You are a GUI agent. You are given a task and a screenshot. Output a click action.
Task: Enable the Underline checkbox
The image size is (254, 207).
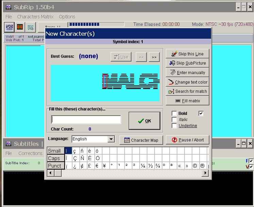pyautogui.click(x=174, y=126)
